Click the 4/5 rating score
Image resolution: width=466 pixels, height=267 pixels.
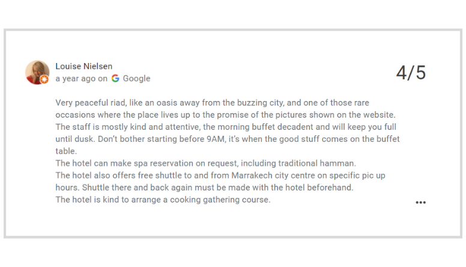point(411,73)
